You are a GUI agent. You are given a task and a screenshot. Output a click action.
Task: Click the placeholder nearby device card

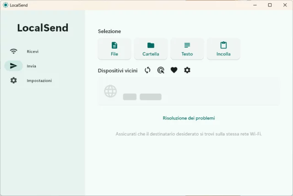(189, 91)
